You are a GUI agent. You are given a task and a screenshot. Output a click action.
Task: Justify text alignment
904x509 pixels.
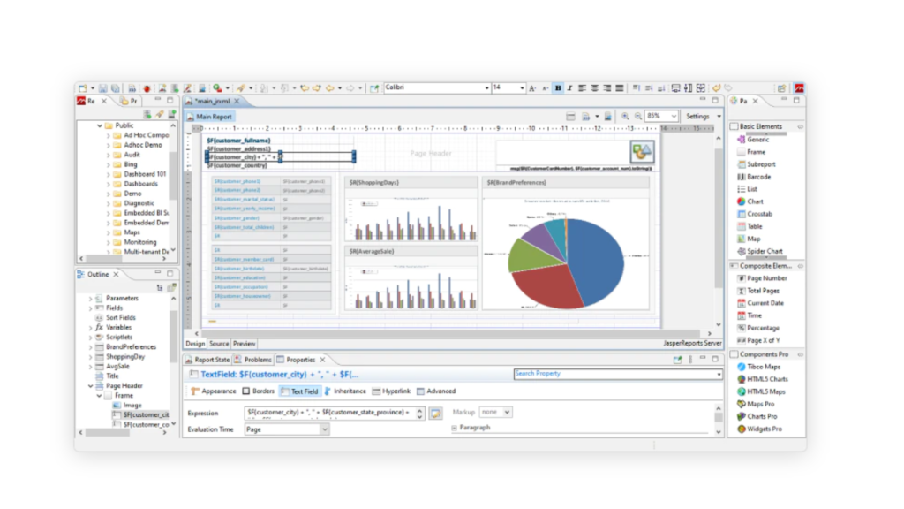coord(619,88)
